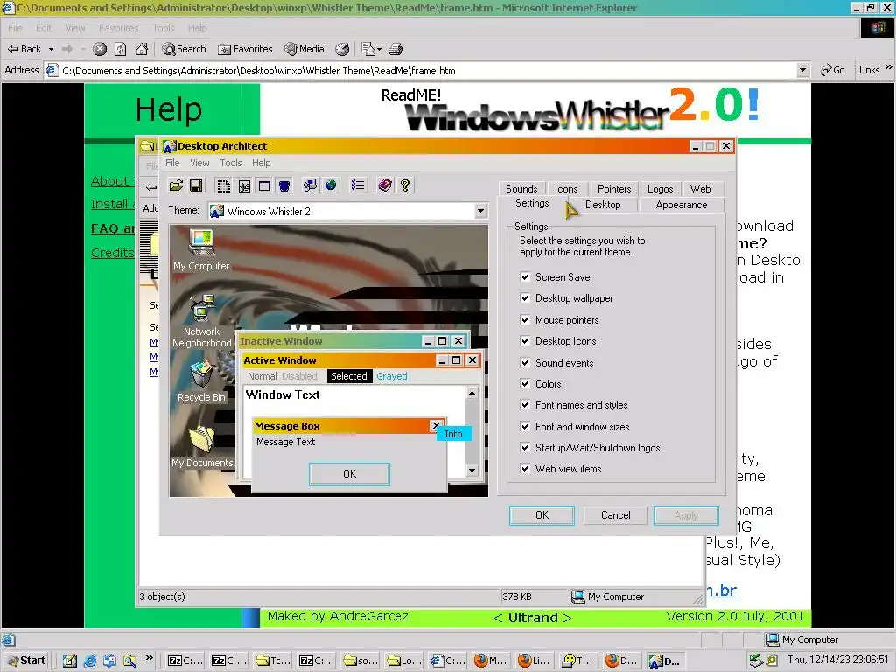Expand the quick launch overflow chevron
The width and height of the screenshot is (896, 672).
pyautogui.click(x=149, y=658)
